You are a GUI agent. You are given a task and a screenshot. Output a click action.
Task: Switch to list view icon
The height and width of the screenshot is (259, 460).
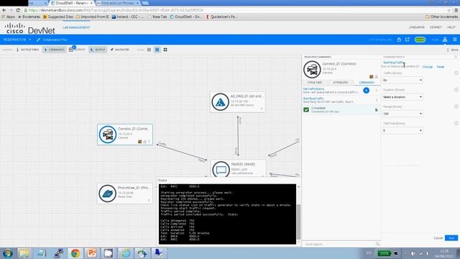coord(149,50)
